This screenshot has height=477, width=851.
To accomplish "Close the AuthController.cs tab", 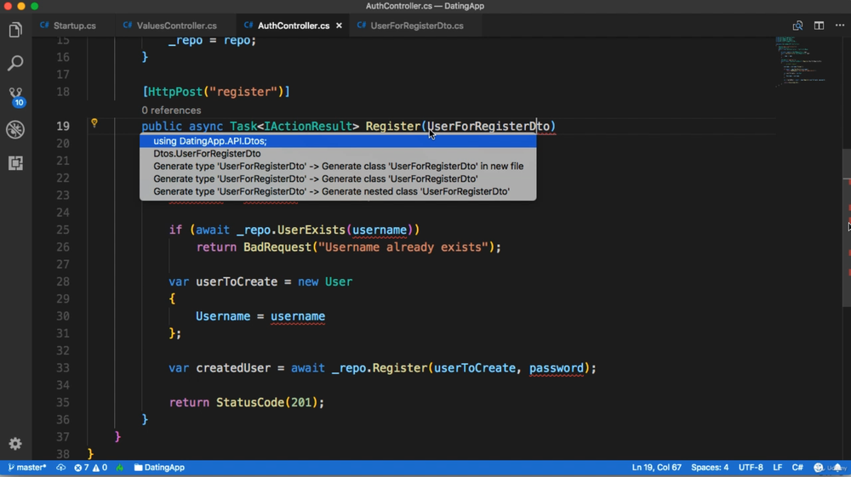I will click(x=340, y=26).
